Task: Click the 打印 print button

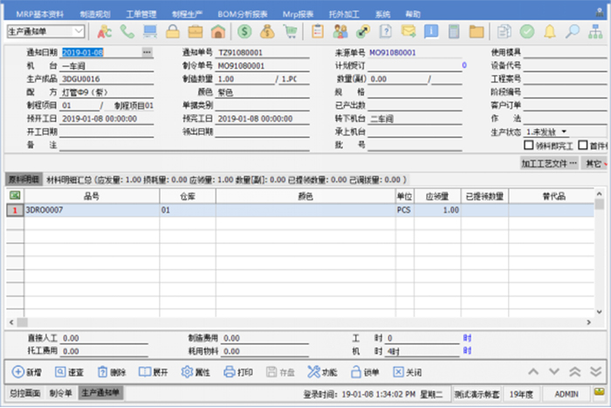Action: 238,371
